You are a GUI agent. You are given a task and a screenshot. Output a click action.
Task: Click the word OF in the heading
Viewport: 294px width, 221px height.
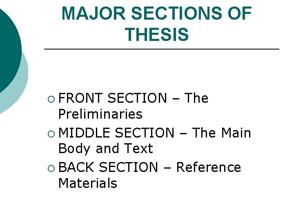click(x=240, y=13)
